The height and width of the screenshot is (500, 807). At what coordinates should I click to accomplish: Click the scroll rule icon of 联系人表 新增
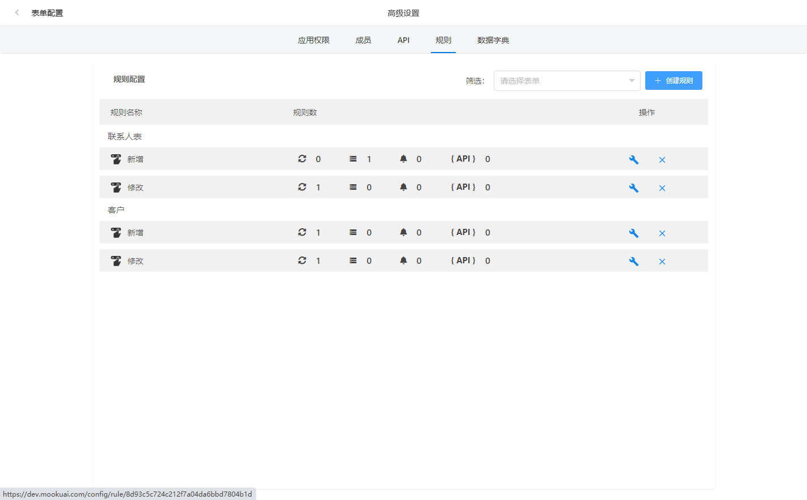pyautogui.click(x=116, y=159)
